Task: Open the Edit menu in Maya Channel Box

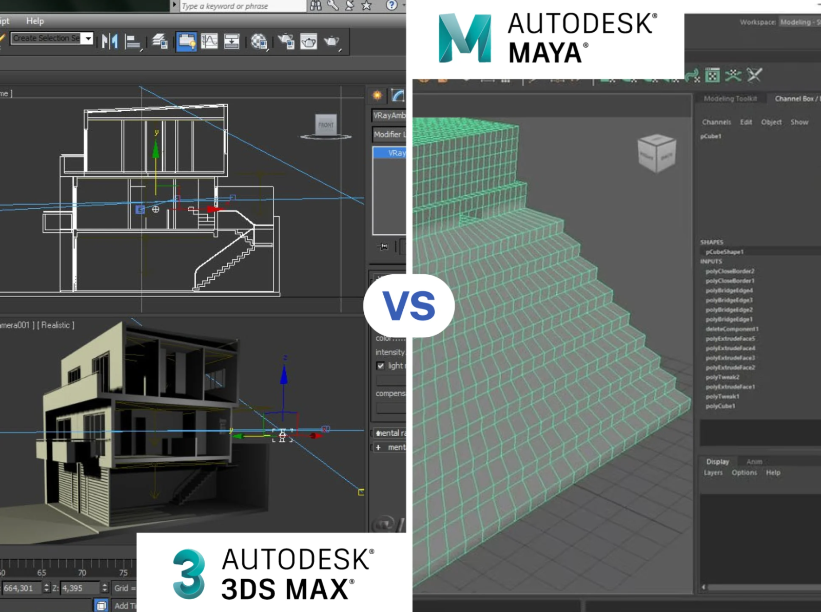Action: click(x=746, y=122)
